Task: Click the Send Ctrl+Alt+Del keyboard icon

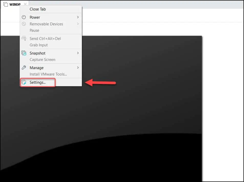Action: 24,39
